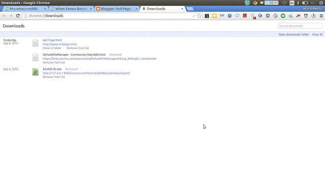Click the DefaultFileManager - Community Help Wiki.html filename
The width and height of the screenshot is (325, 182).
point(74,55)
